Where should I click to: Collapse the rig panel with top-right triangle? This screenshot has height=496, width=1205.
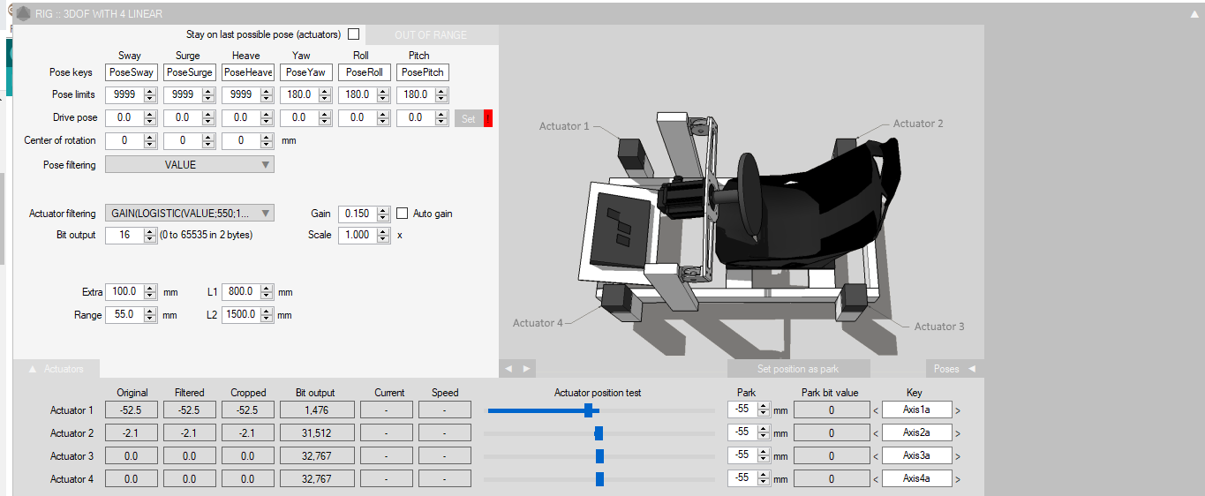click(x=1194, y=14)
